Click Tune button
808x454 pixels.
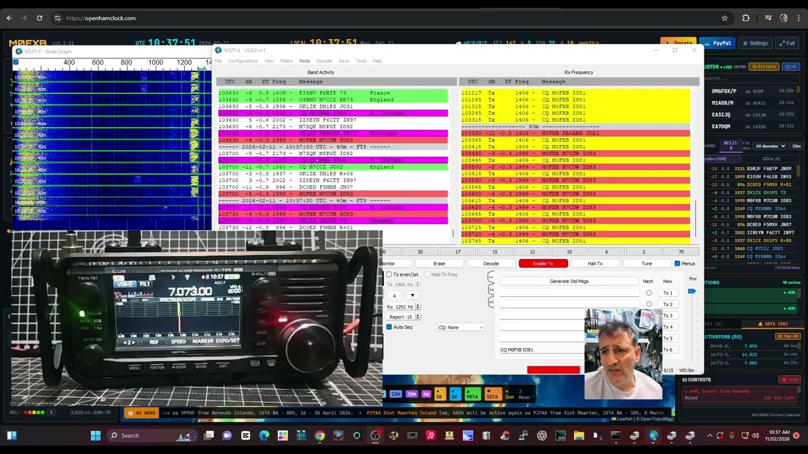[646, 264]
